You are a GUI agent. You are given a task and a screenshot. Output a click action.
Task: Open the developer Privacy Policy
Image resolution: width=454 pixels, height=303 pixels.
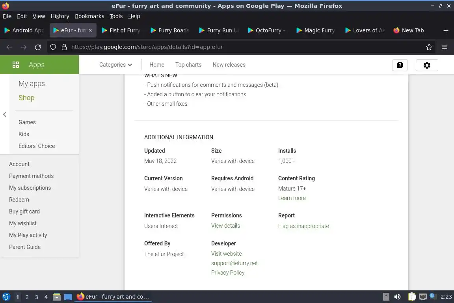click(227, 273)
